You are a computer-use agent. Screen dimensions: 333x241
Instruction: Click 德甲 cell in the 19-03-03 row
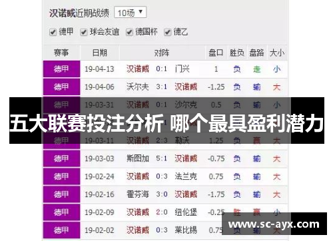61,158
